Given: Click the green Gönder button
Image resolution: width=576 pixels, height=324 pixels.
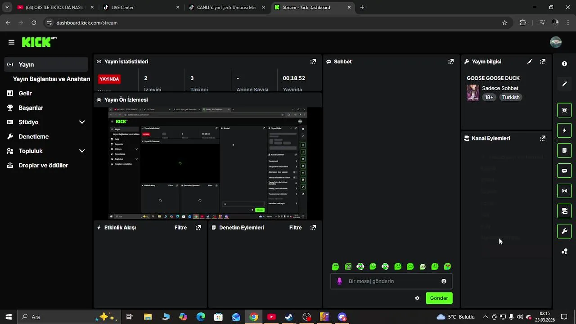Looking at the screenshot, I should coord(439,298).
